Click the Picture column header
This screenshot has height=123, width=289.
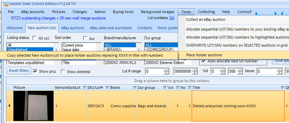(x=33, y=87)
